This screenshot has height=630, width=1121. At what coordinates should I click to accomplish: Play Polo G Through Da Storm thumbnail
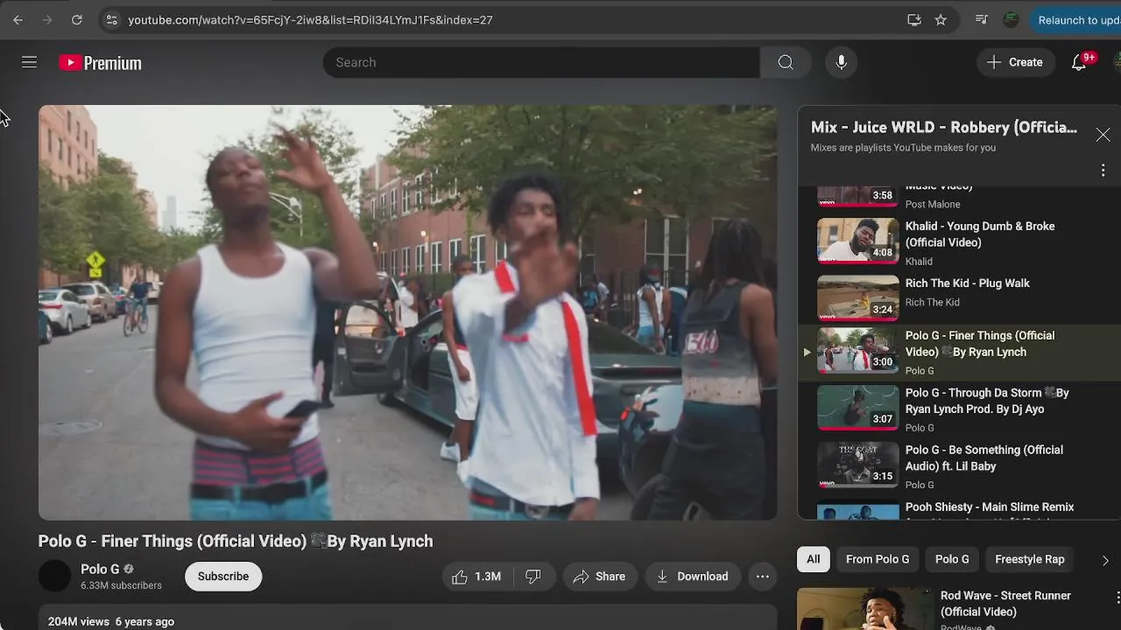(858, 408)
